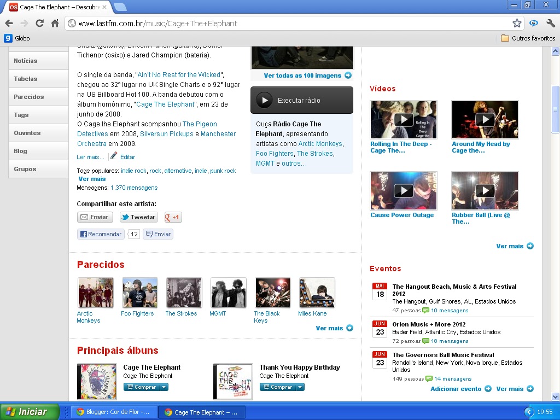Open Thank You Happy Birthday album cover
Screen dimensions: 560x420
point(233,381)
